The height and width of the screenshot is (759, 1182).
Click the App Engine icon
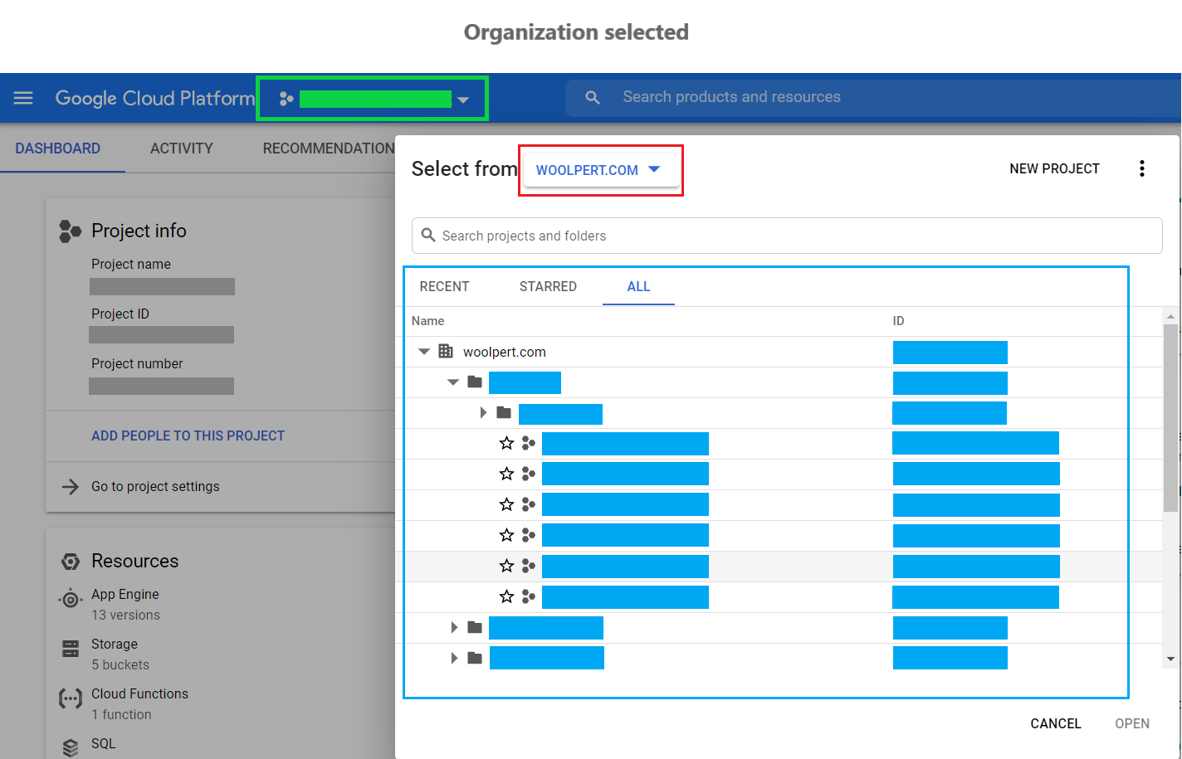tap(71, 599)
